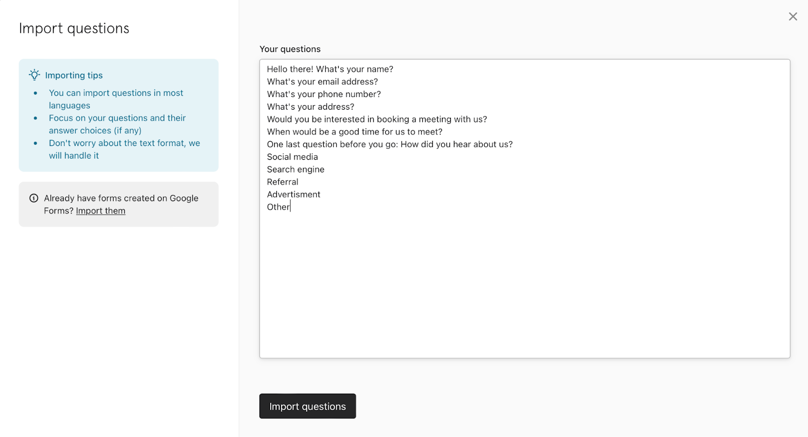Click the 'Social media' answer choice line
Image resolution: width=808 pixels, height=437 pixels.
coord(292,157)
